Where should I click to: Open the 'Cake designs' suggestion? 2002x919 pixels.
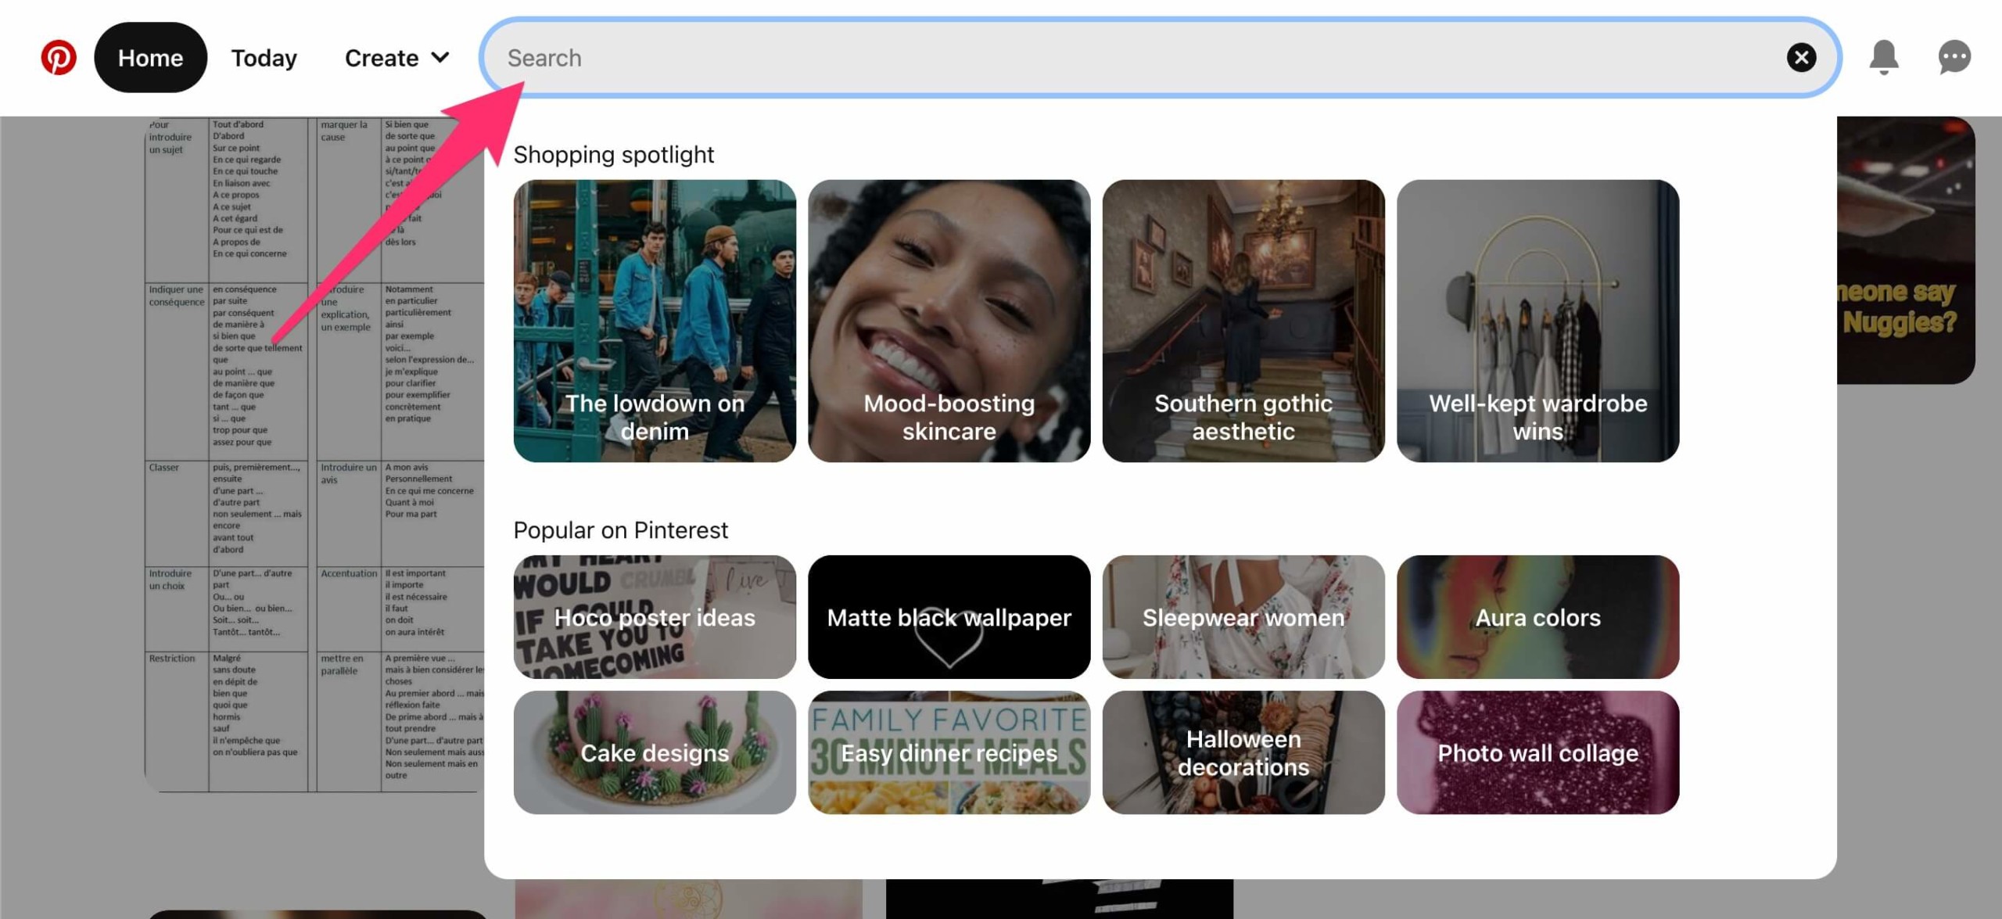pos(655,752)
